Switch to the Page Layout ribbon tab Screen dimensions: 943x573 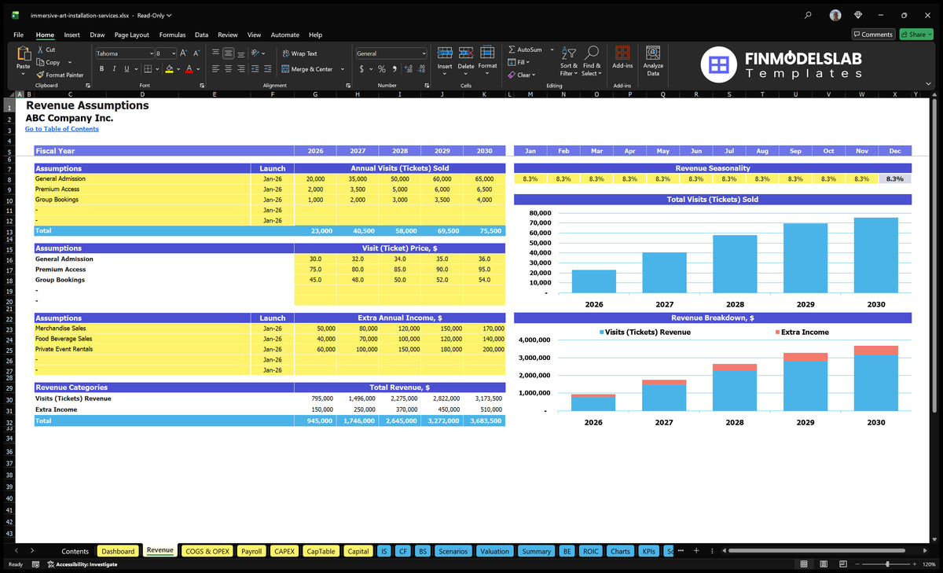pos(131,35)
